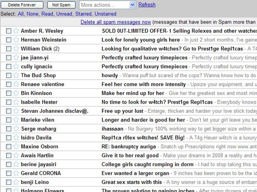Tick checkbox for Maxine Osborn

[8, 147]
